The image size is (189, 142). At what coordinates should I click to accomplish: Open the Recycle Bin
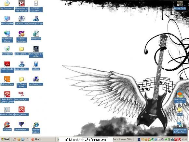point(7,49)
